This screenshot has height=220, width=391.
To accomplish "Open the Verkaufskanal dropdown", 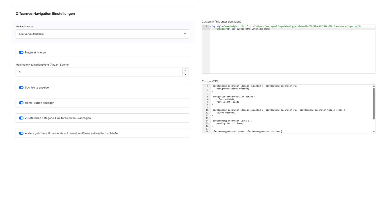I will [x=102, y=34].
